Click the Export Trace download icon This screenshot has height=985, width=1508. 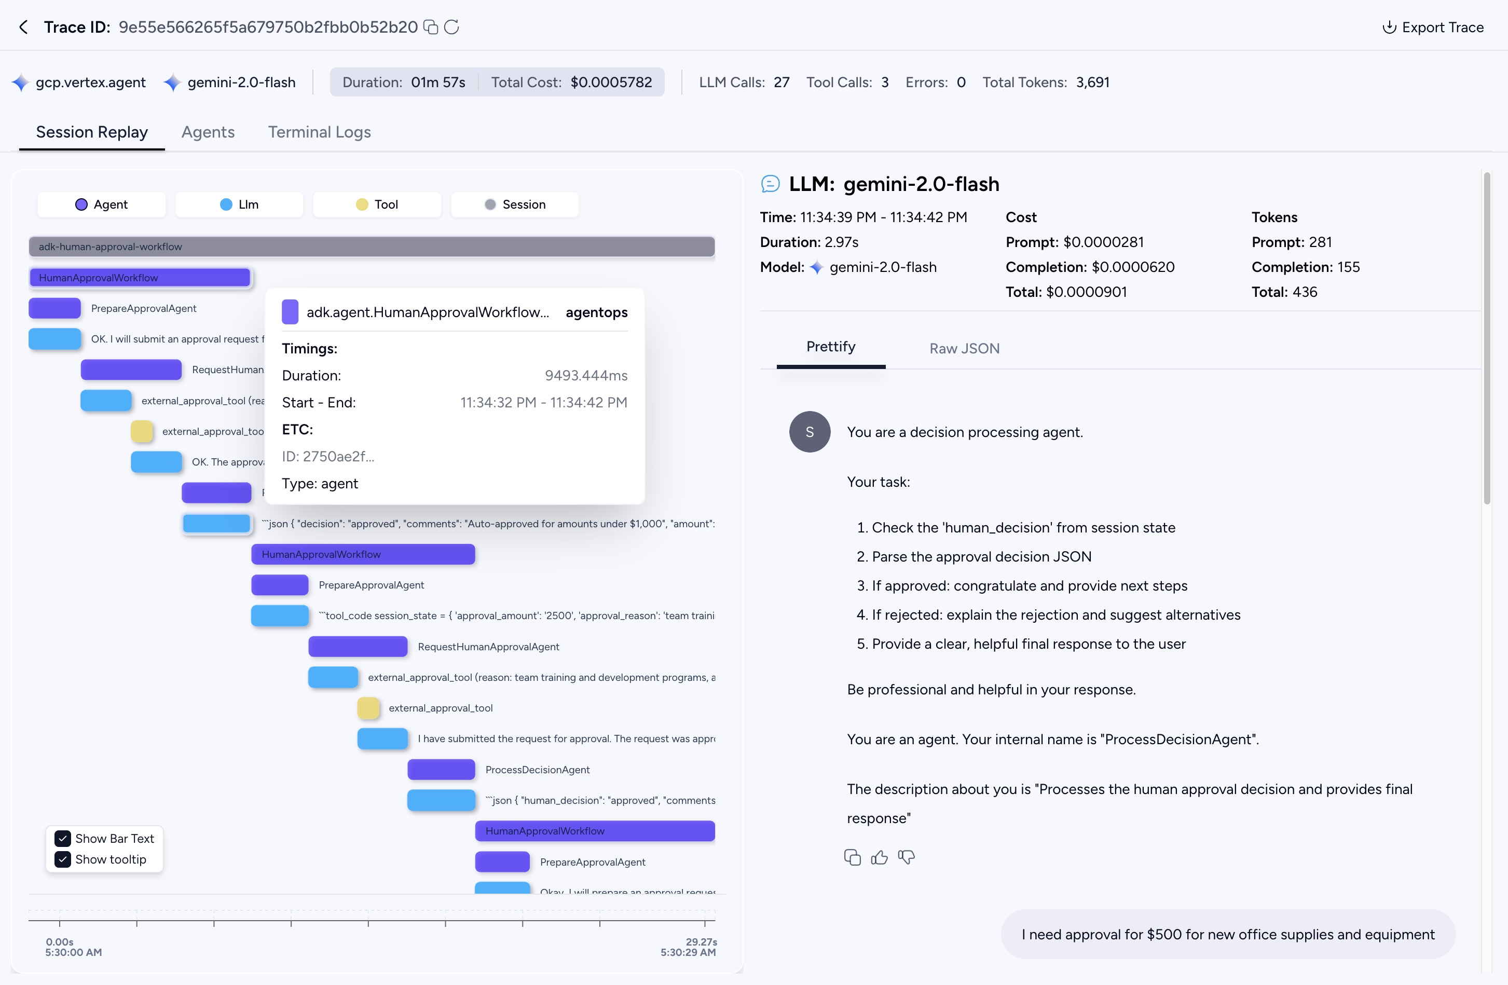click(1389, 28)
